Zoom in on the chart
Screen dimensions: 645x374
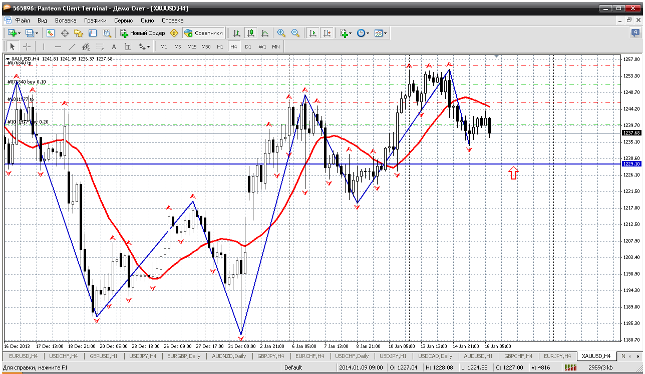pyautogui.click(x=281, y=33)
